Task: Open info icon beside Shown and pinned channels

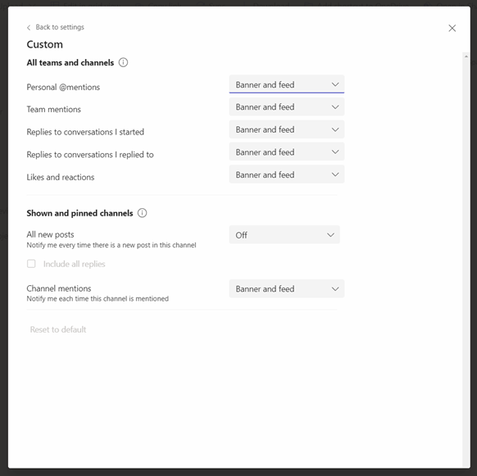Action: [142, 213]
